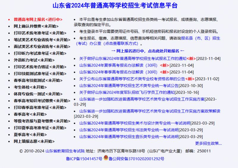This screenshot has height=168, width=238.
Task: Open 山东省2024年夏季高考报名办法解读(30问)
Action: [118, 65]
